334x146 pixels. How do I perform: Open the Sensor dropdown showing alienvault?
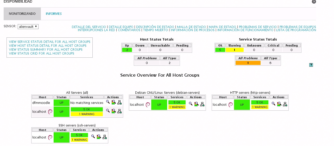click(x=28, y=26)
